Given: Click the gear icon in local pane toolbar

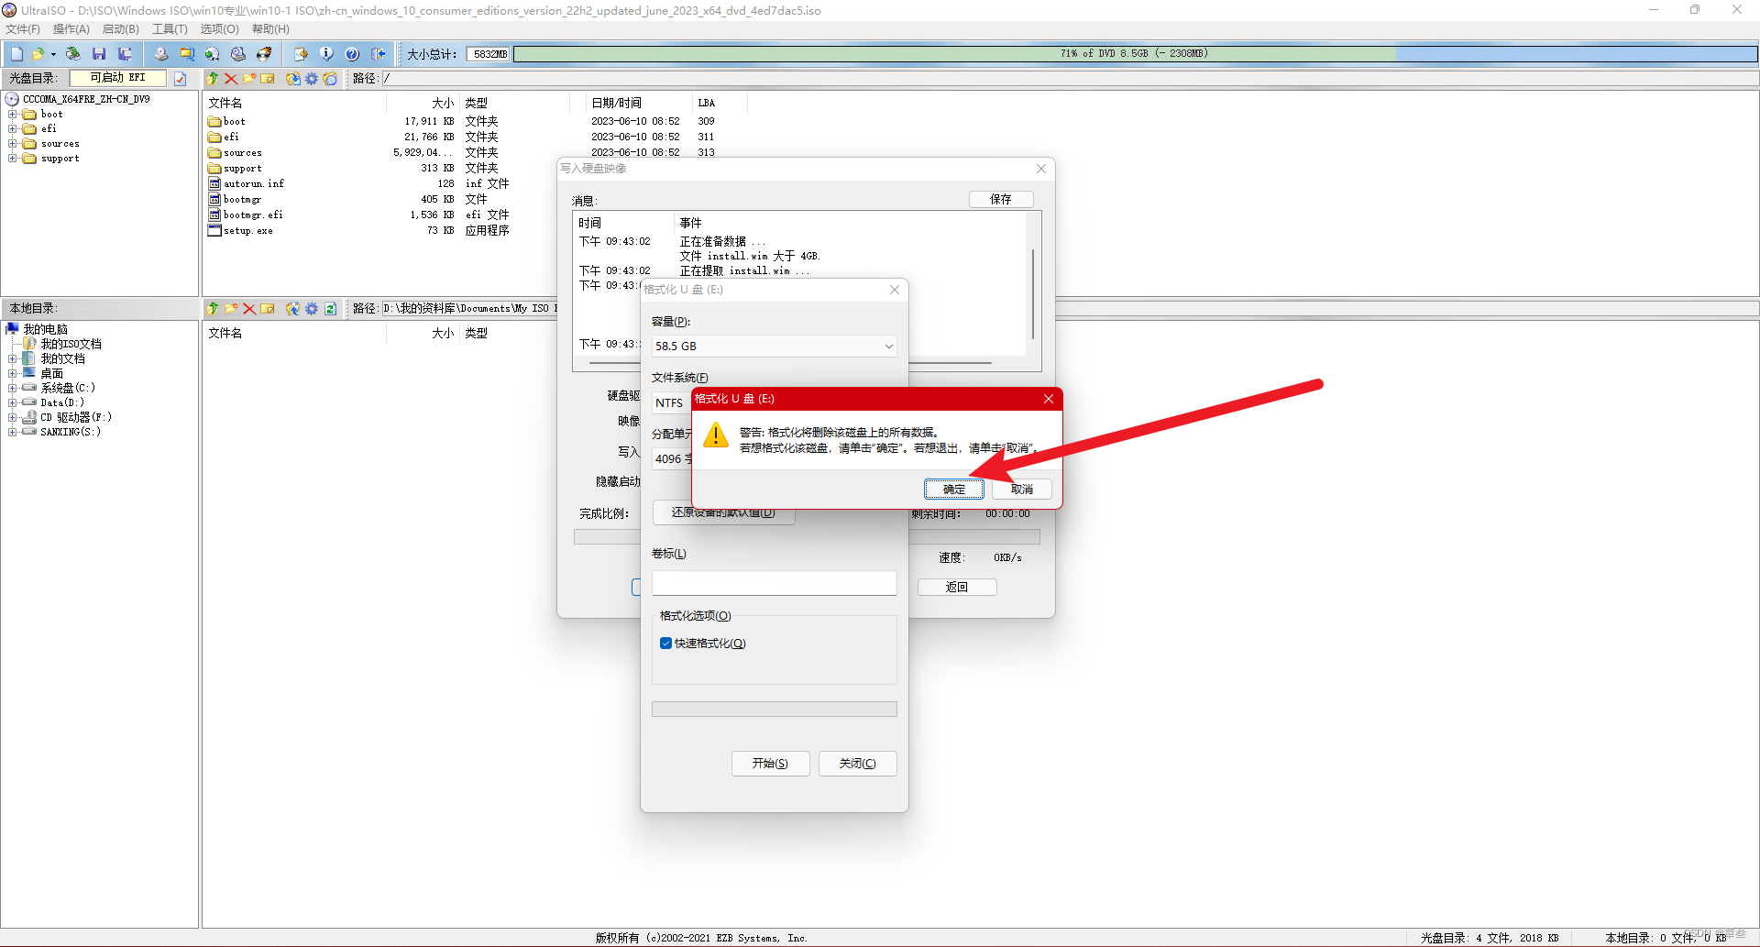Looking at the screenshot, I should pos(312,309).
